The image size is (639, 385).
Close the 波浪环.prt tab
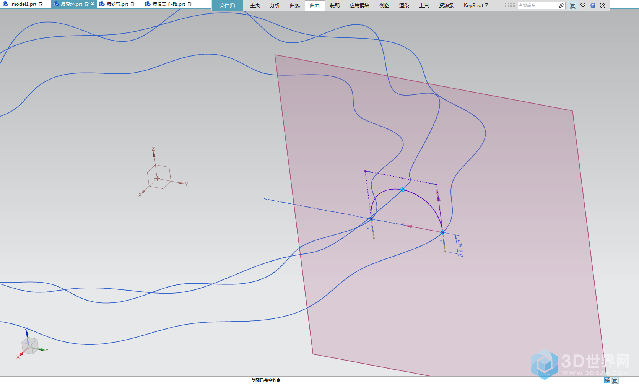pos(93,4)
